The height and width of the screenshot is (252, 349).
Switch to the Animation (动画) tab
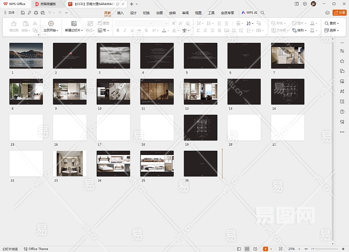click(x=159, y=13)
